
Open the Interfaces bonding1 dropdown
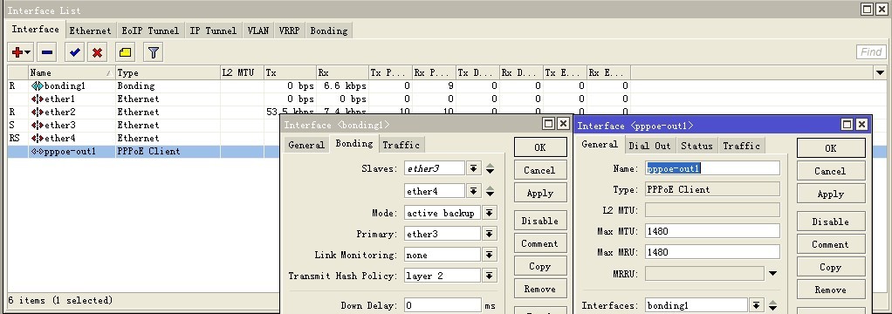pyautogui.click(x=756, y=305)
